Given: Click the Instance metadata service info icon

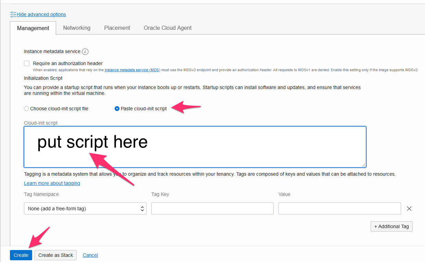Looking at the screenshot, I should (85, 52).
